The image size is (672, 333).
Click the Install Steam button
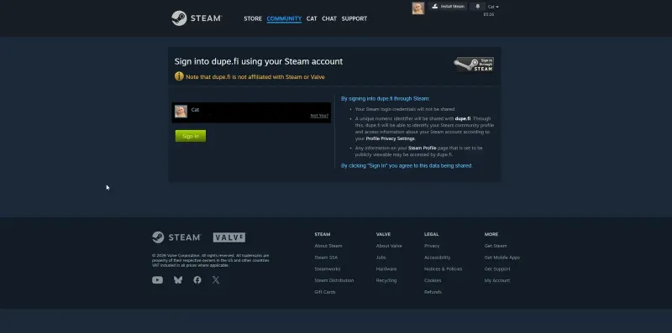coord(448,7)
